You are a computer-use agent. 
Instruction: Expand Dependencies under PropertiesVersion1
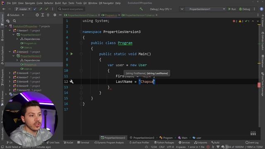pyautogui.click(x=17, y=39)
